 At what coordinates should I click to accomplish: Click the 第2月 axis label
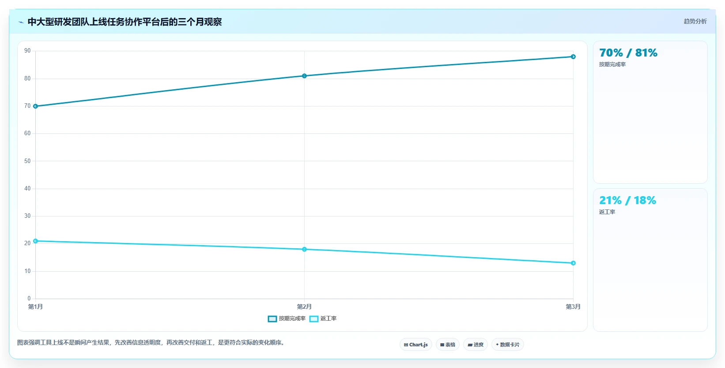tap(304, 307)
